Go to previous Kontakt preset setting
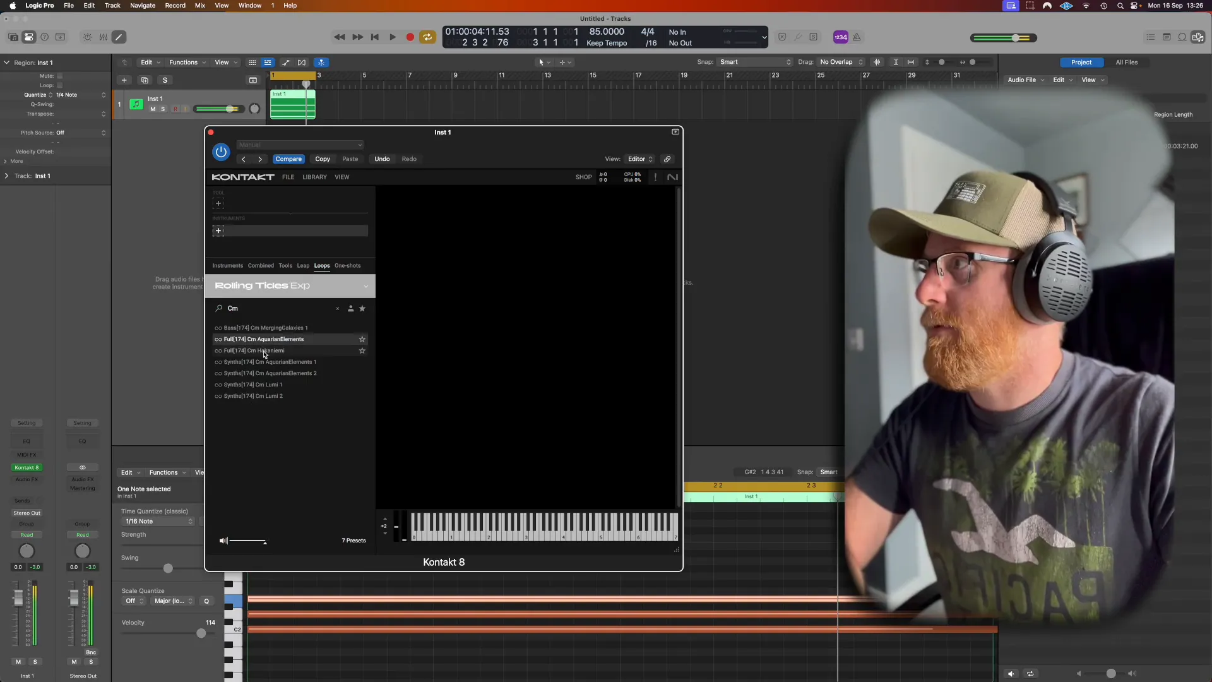This screenshot has width=1212, height=682. click(x=244, y=159)
